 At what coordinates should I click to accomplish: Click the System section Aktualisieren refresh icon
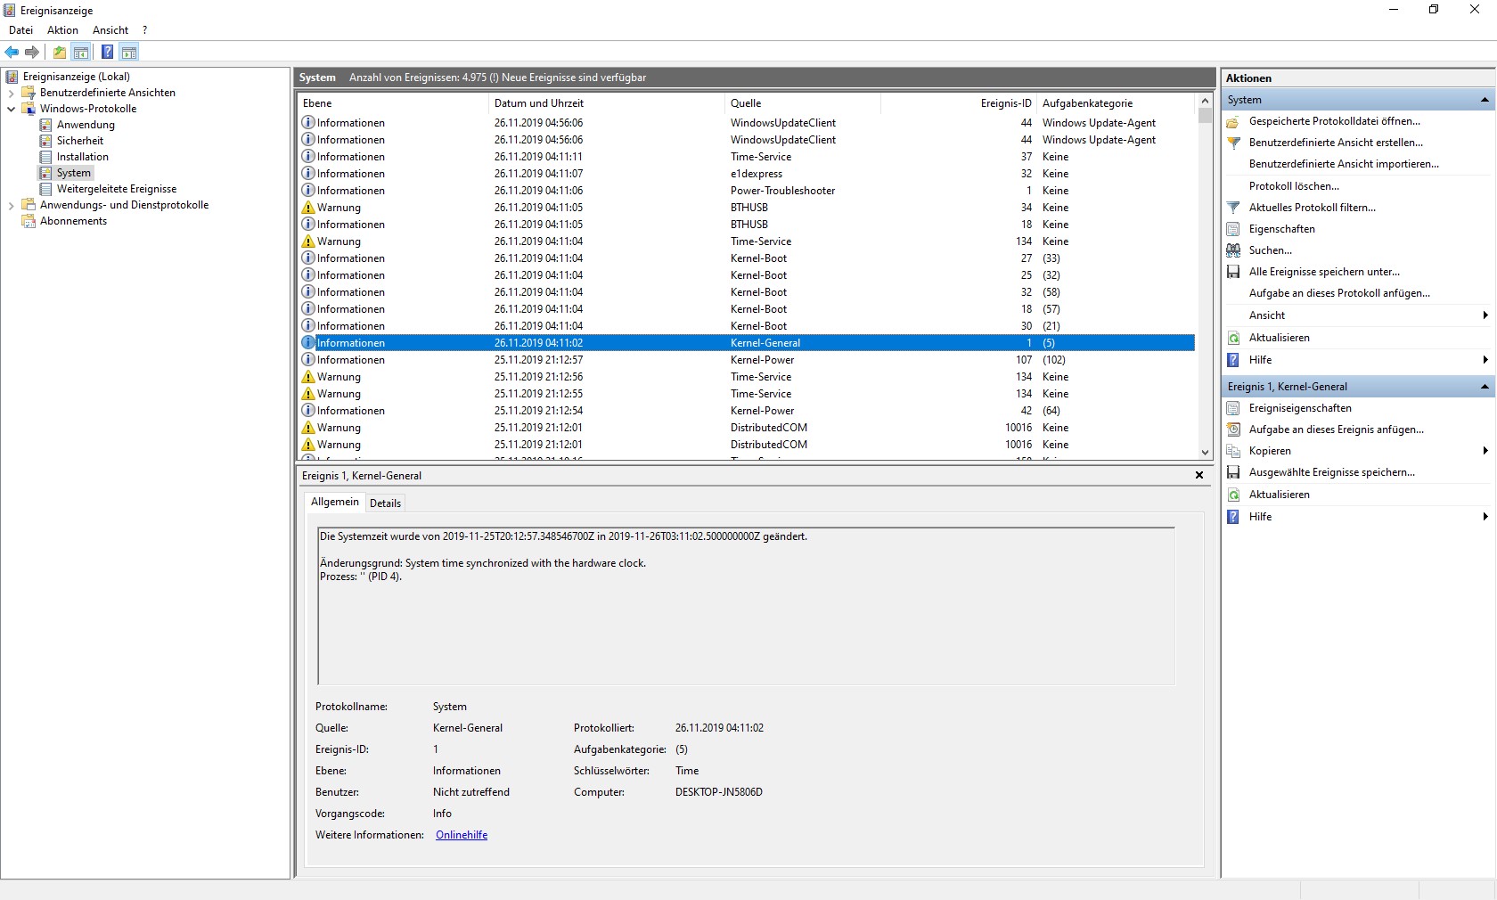(x=1233, y=338)
